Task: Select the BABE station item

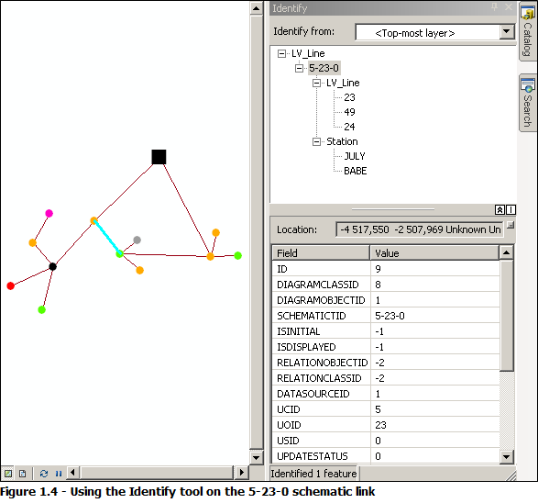Action: [355, 171]
